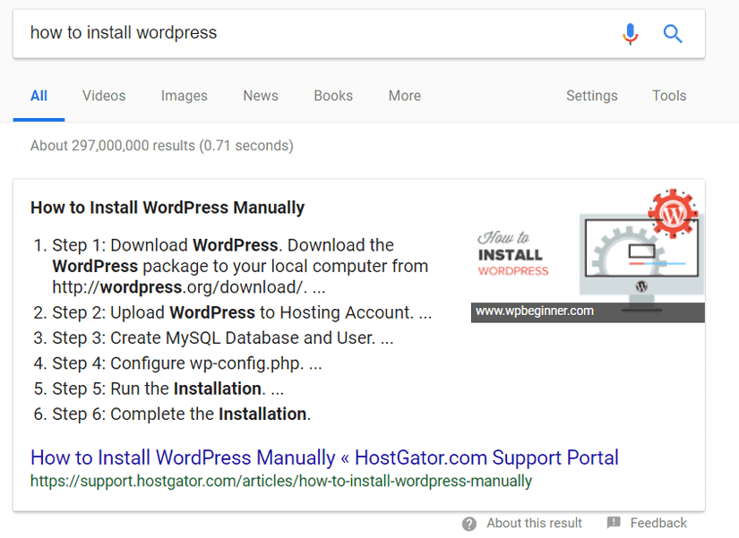Click the About this result question icon
This screenshot has width=739, height=538.
point(469,524)
